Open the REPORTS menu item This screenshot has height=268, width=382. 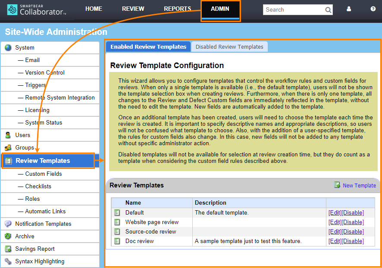click(178, 9)
